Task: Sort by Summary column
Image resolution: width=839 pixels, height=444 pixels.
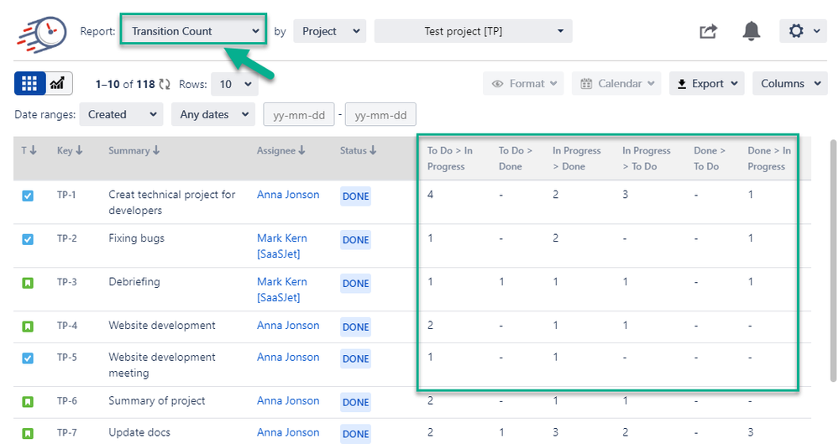Action: 134,150
